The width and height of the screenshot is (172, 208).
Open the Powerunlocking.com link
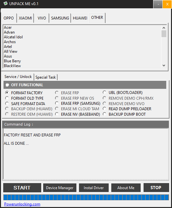coord(22,204)
